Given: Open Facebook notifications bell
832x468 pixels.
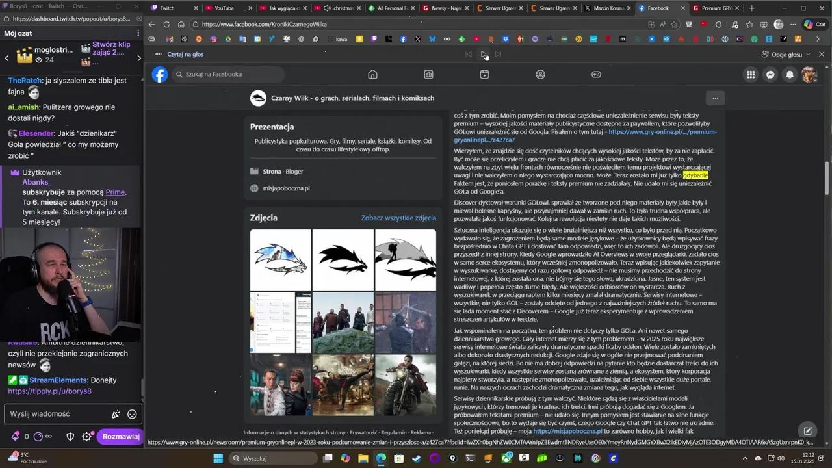Looking at the screenshot, I should (790, 74).
